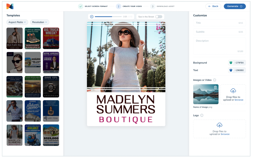
Task: Select the Welcome Home template
Action: click(x=33, y=111)
